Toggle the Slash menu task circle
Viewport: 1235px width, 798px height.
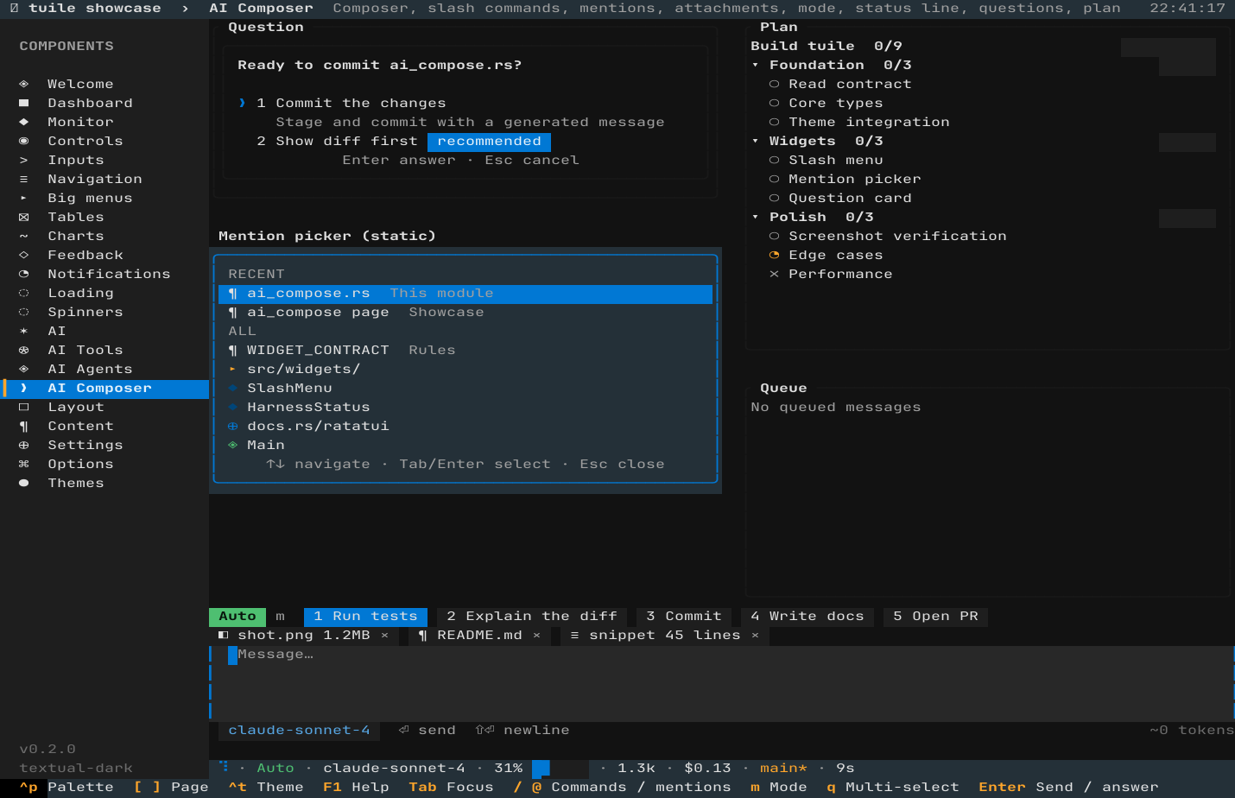[774, 160]
